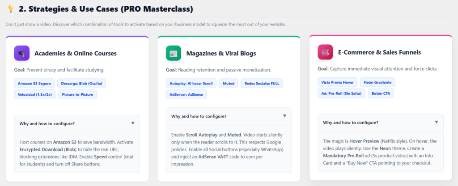Select the 'Muted' tag
Screen dimensions: 458x186
coord(229,83)
